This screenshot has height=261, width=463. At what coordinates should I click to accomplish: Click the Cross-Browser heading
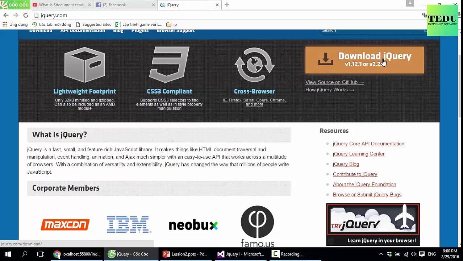[254, 91]
